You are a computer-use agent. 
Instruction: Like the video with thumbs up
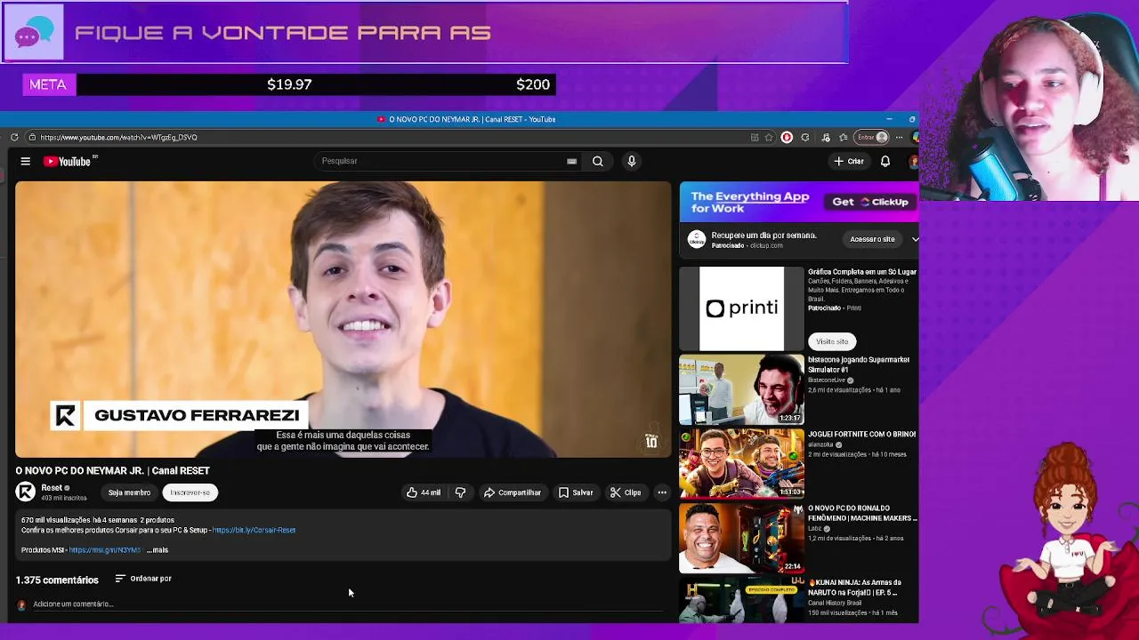[424, 492]
